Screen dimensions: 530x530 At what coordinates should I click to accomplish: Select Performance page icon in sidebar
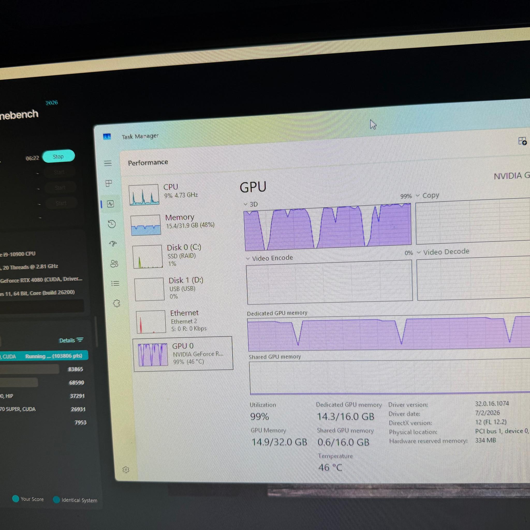[111, 204]
